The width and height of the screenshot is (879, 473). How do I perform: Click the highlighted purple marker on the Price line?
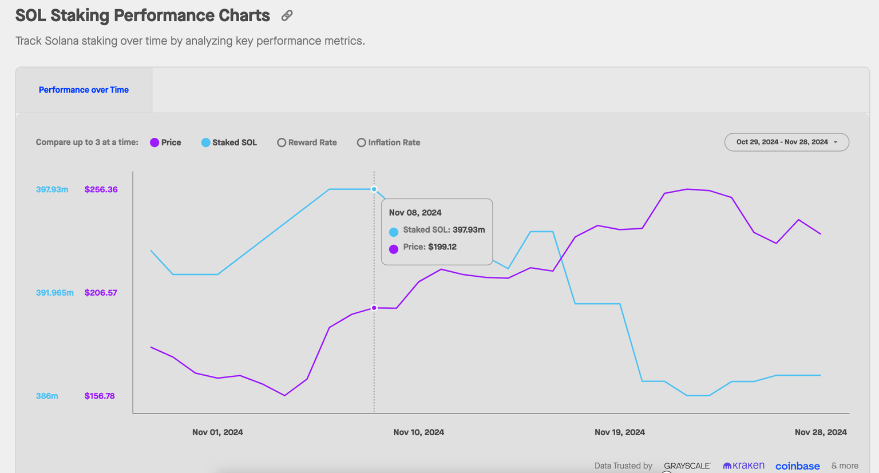coord(374,308)
